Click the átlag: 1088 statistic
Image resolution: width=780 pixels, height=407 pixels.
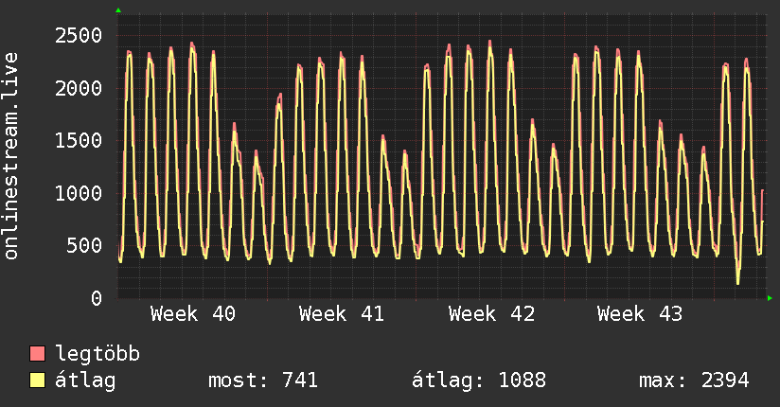point(479,380)
